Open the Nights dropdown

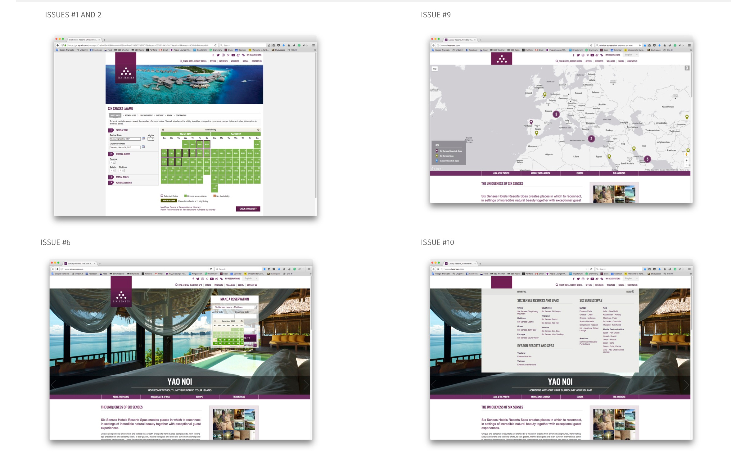click(x=151, y=139)
